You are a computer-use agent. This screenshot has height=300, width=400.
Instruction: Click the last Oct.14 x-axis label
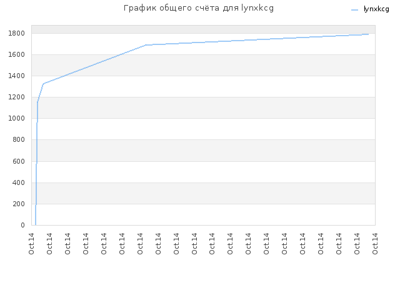pos(375,244)
